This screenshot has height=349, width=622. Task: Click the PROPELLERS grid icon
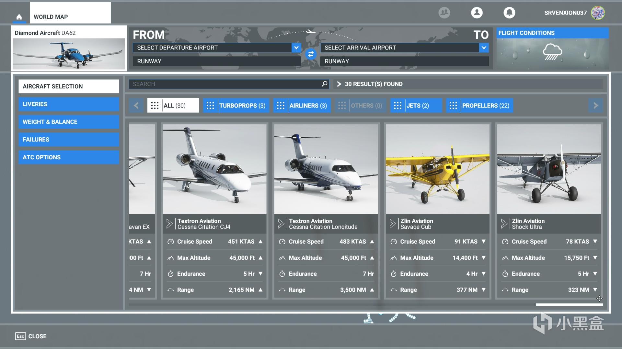[453, 105]
